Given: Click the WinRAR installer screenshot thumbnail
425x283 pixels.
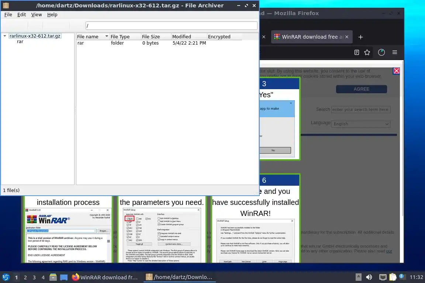Looking at the screenshot, I should pyautogui.click(x=68, y=235).
